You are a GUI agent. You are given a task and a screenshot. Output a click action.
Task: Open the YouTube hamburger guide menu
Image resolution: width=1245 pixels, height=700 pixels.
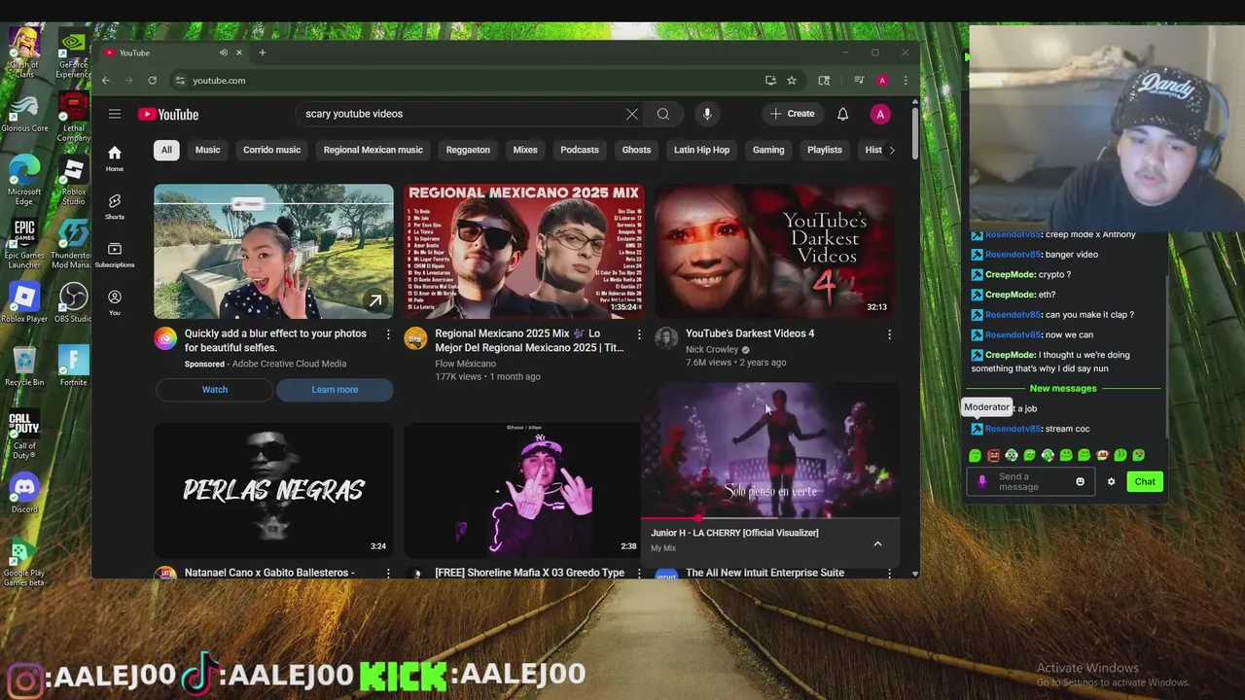115,114
